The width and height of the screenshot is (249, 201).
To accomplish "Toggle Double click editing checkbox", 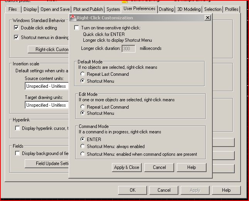I will (16, 28).
